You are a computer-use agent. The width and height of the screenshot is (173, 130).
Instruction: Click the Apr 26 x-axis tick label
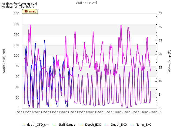pos(157,112)
